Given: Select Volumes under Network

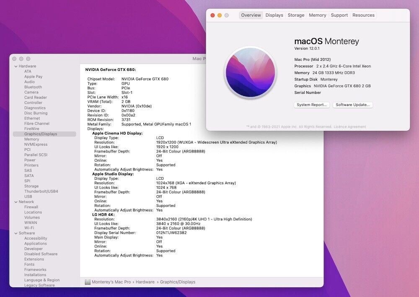Looking at the screenshot, I should [32, 217].
